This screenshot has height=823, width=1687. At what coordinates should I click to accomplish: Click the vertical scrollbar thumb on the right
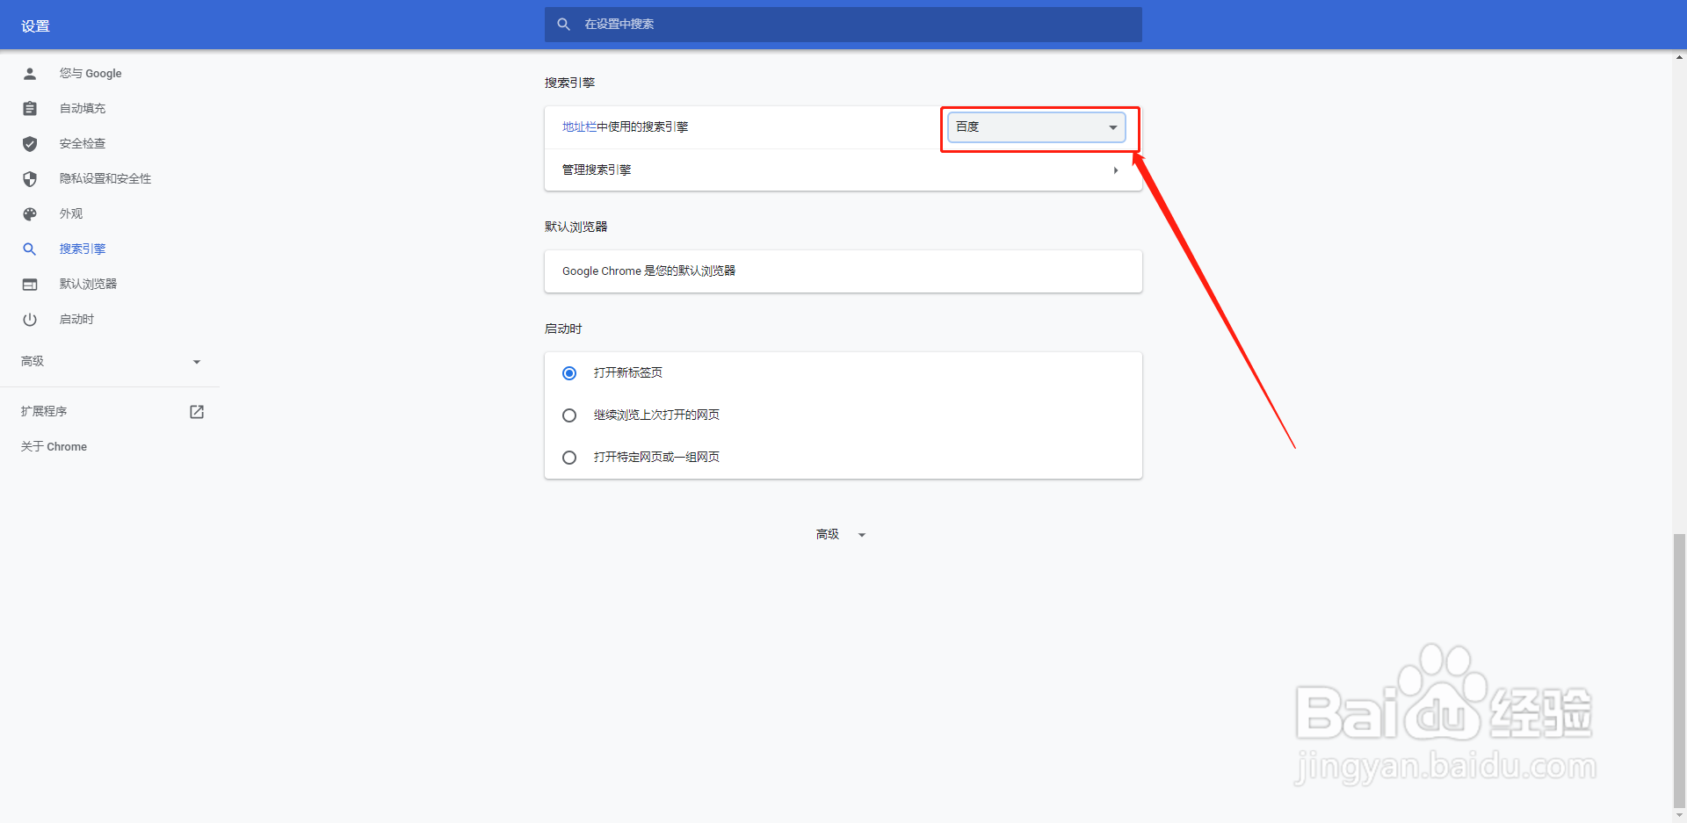click(x=1679, y=670)
